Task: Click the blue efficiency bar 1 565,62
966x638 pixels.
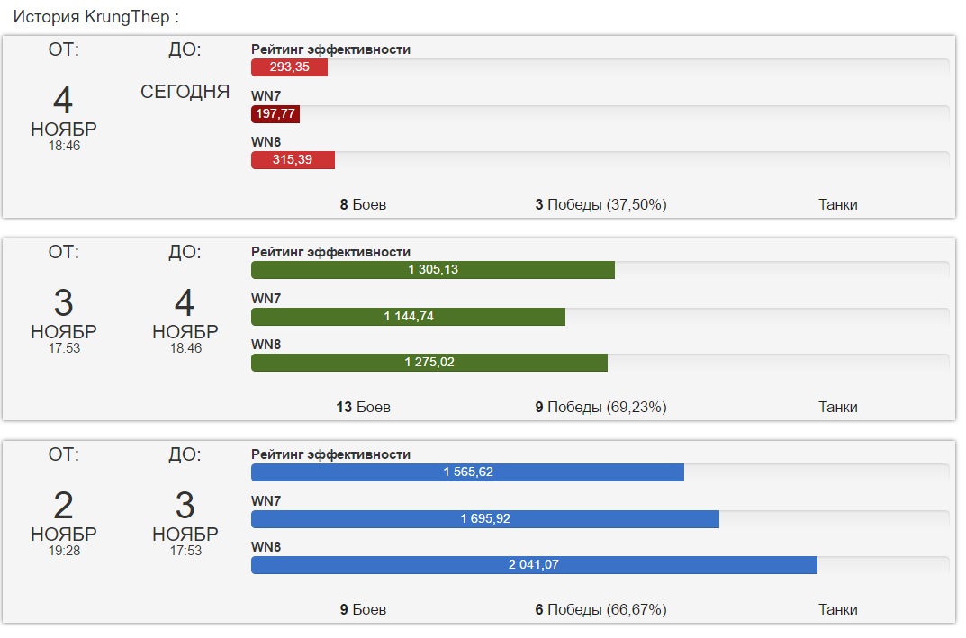Action: tap(467, 472)
